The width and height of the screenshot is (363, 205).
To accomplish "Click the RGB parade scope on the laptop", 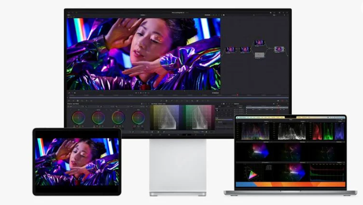I will (x=328, y=131).
